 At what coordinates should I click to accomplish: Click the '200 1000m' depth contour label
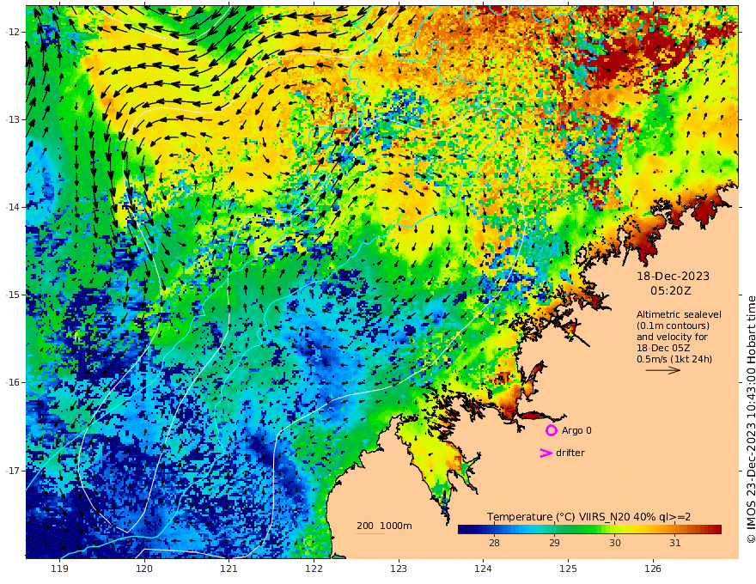tap(384, 526)
